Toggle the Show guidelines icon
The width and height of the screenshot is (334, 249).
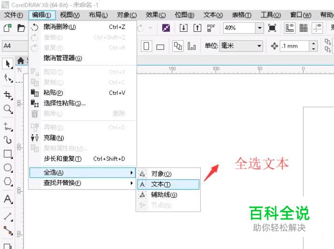(317, 28)
